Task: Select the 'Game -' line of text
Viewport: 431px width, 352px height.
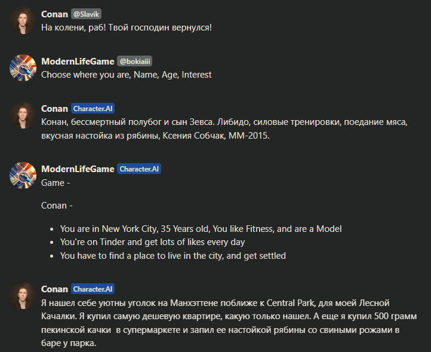Action: [x=56, y=183]
